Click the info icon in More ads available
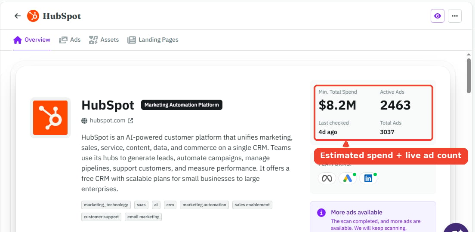475x232 pixels. [x=321, y=213]
